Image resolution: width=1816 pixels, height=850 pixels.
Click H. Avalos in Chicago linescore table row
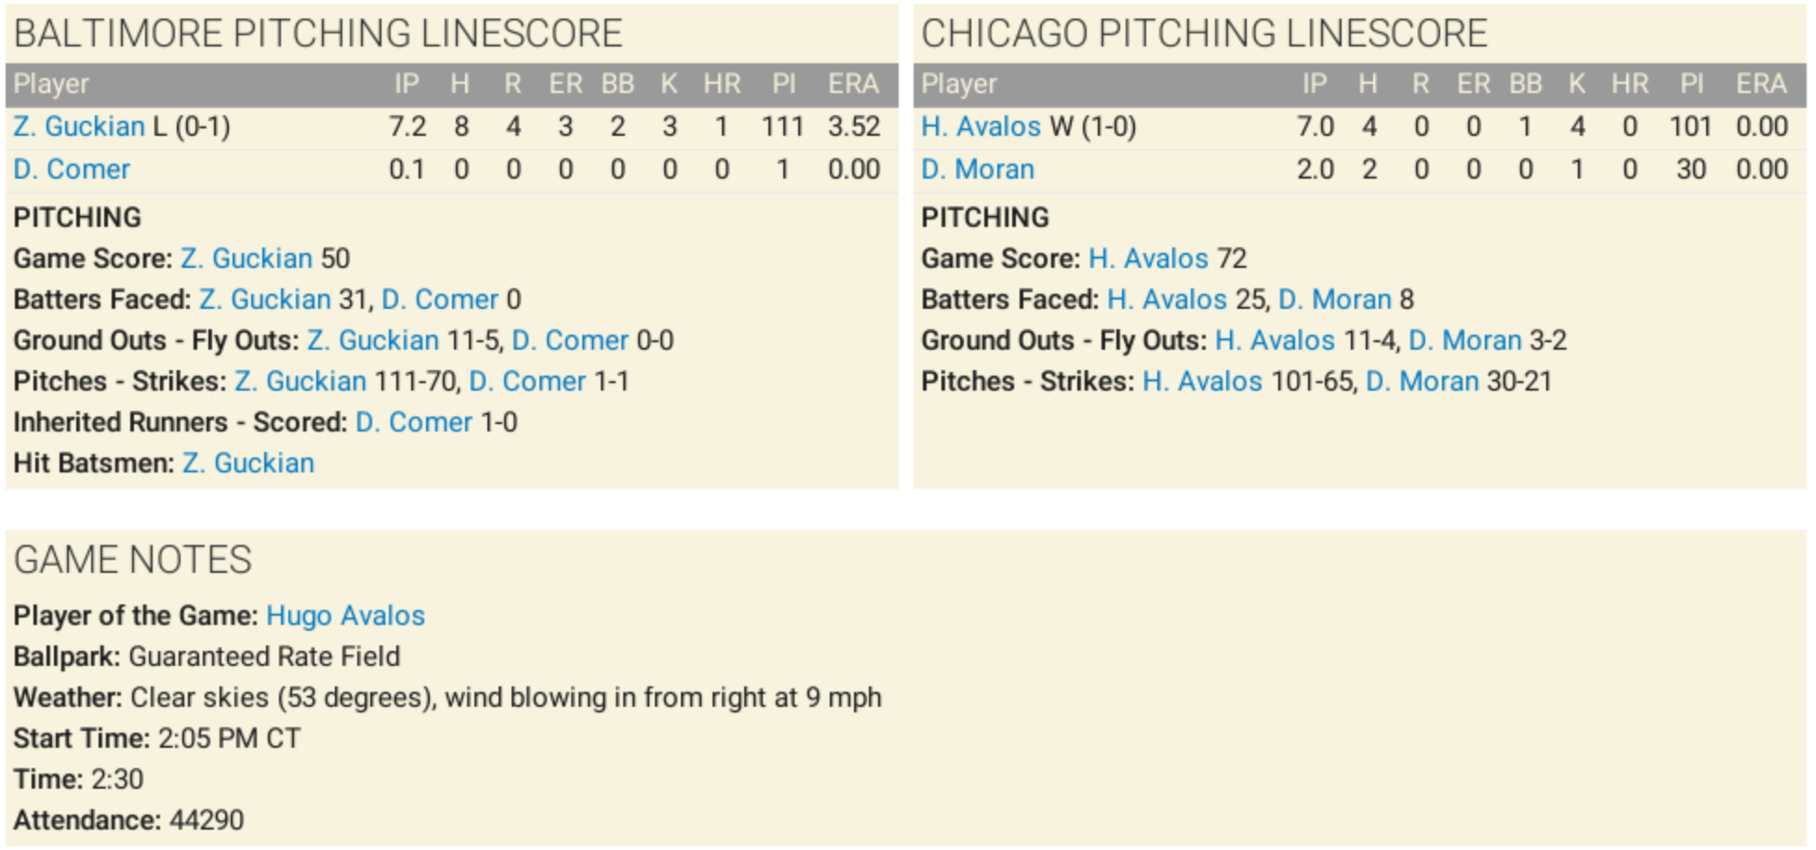tap(981, 126)
